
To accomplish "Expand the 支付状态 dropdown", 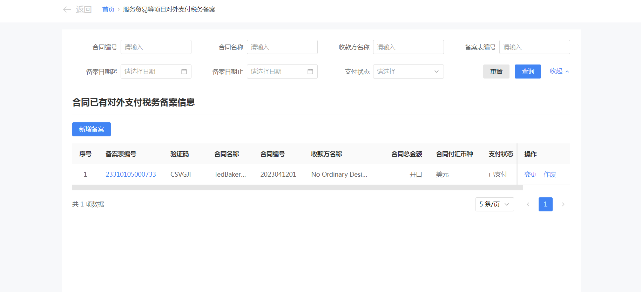I will click(x=408, y=72).
